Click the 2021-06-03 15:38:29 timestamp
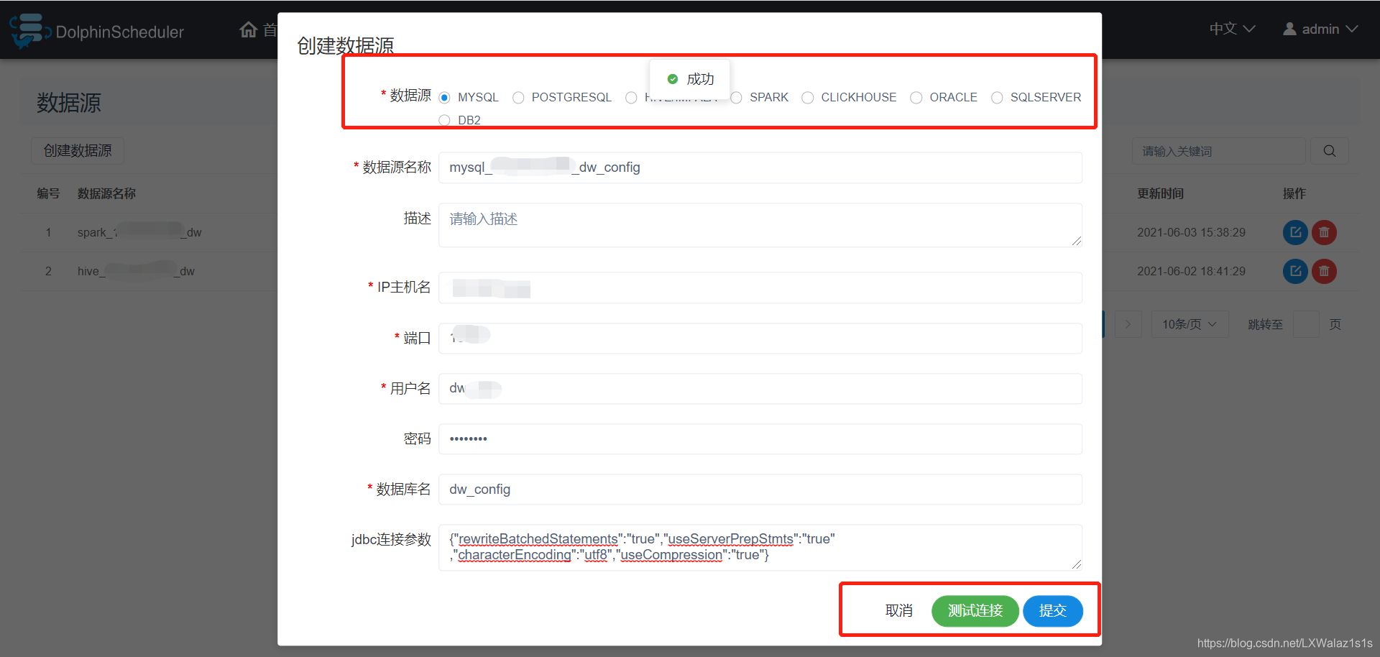1380x657 pixels. (1191, 232)
